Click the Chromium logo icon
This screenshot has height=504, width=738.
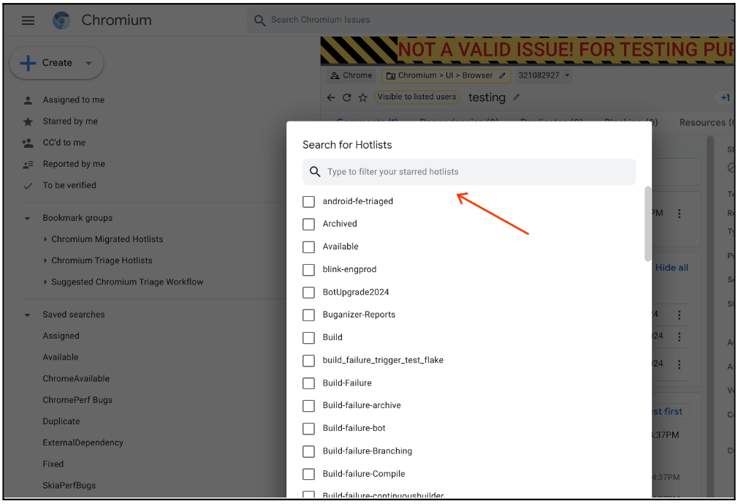point(61,20)
